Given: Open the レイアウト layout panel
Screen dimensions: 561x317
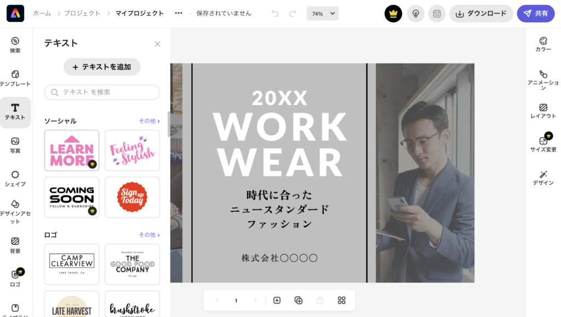Looking at the screenshot, I should tap(543, 111).
